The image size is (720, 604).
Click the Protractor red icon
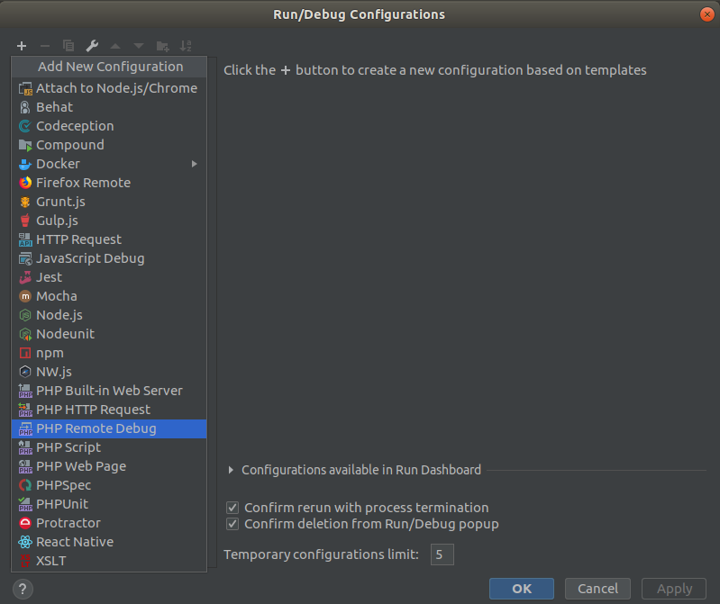(x=25, y=523)
